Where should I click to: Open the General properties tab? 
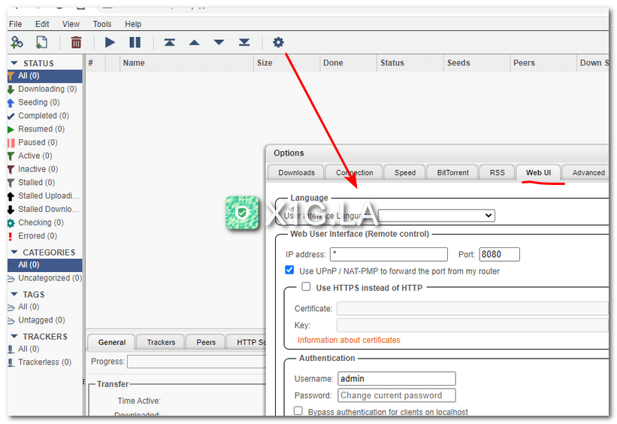112,343
